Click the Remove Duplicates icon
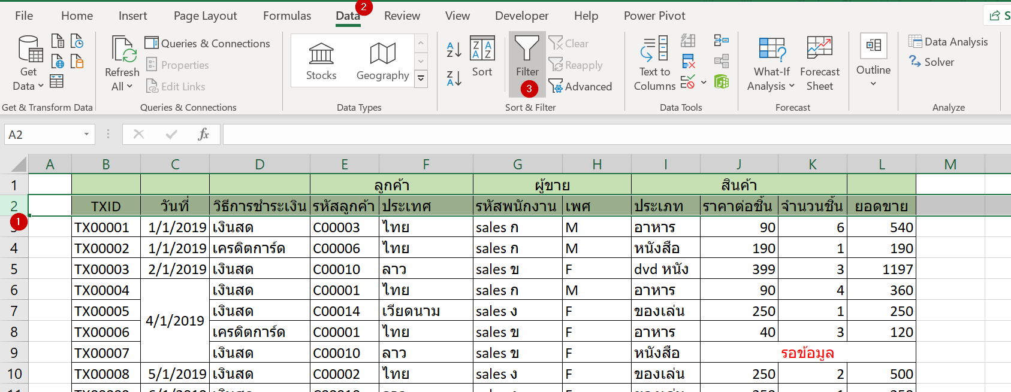The height and width of the screenshot is (392, 1011). pyautogui.click(x=689, y=61)
